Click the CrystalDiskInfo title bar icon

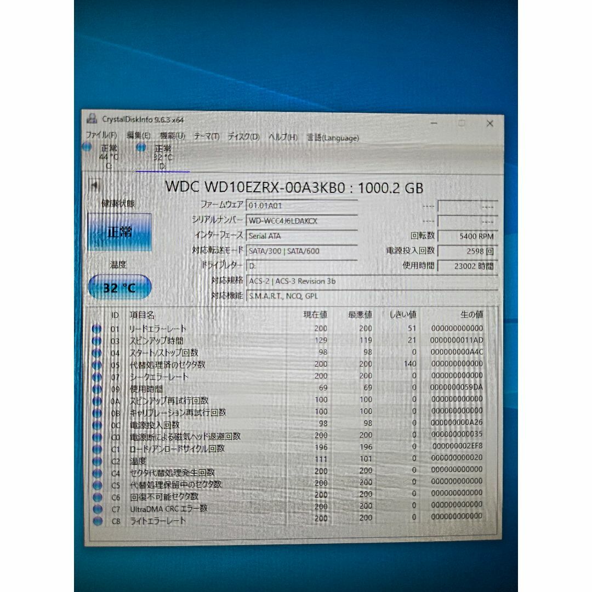[92, 118]
